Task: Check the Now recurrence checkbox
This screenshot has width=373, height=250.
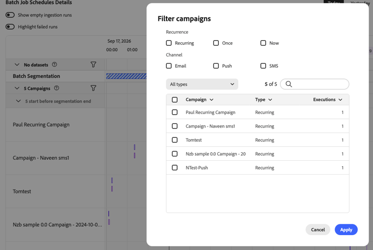Action: (x=263, y=43)
